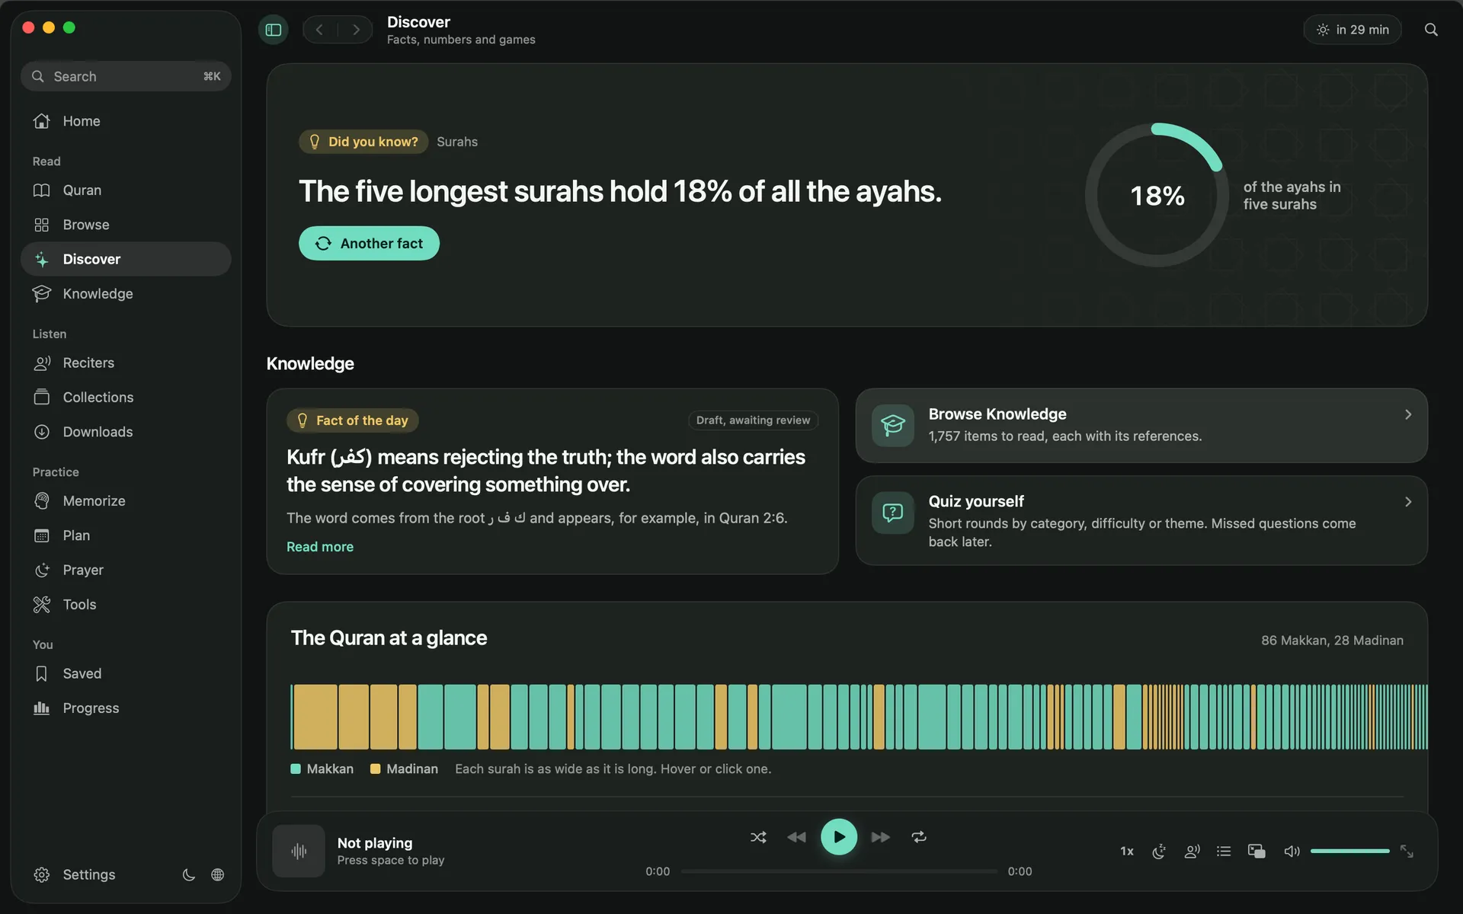Open the Quiz yourself card

pyautogui.click(x=1141, y=521)
